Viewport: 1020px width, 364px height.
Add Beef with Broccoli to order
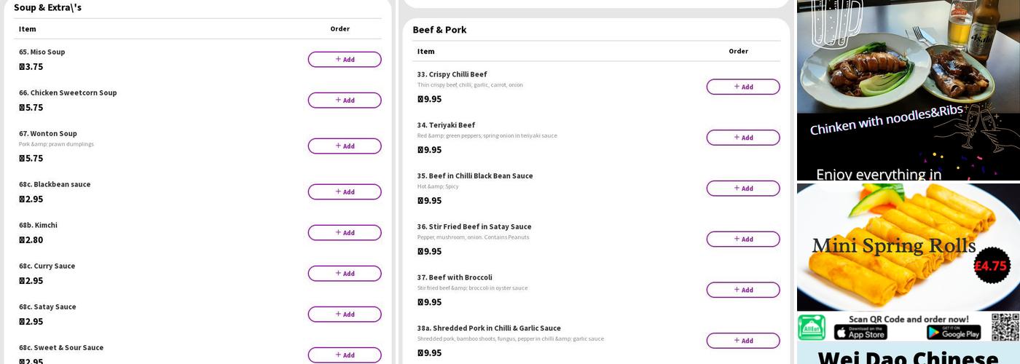tap(742, 290)
